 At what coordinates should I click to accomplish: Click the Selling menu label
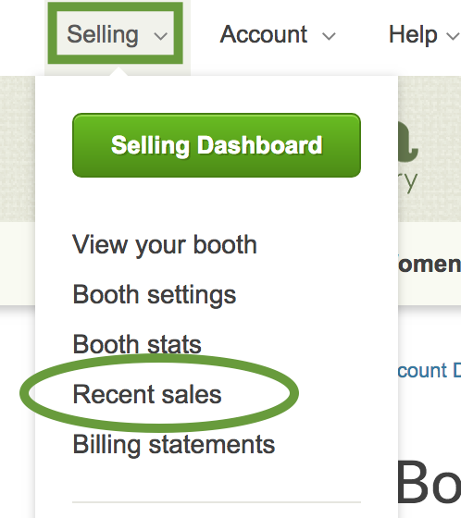[103, 34]
